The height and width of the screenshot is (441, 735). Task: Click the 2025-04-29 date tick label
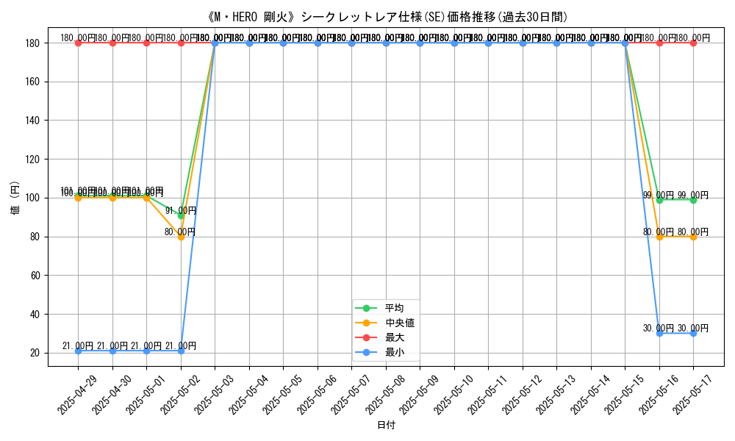pos(77,394)
